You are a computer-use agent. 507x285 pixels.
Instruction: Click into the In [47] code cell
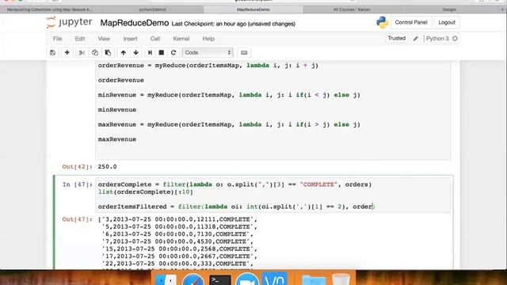click(273, 195)
